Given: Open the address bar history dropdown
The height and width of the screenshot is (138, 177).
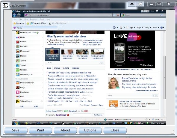Looking at the screenshot, I should [x=111, y=15].
